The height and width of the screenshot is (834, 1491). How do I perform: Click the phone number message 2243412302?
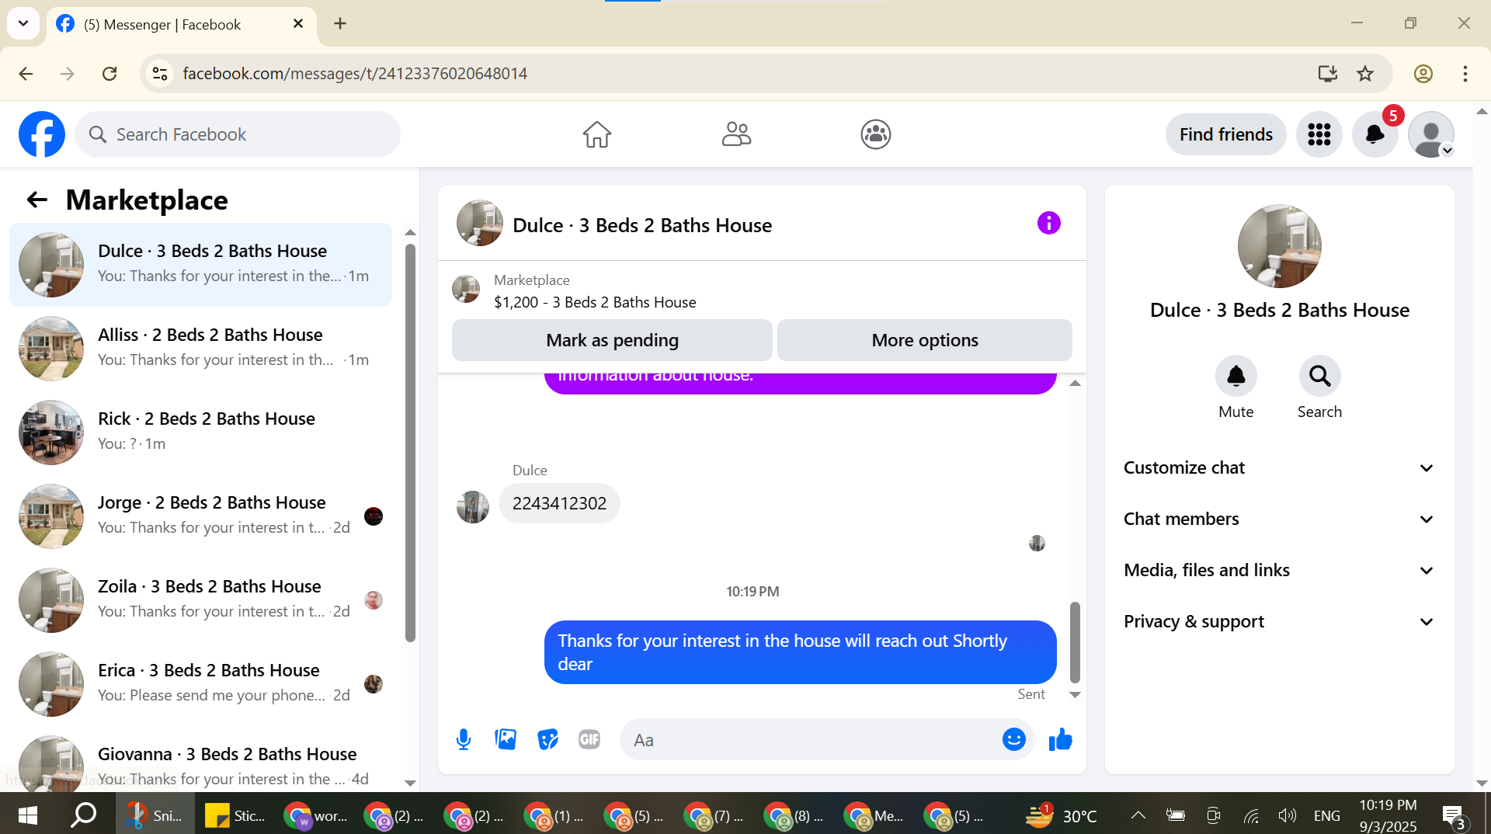(x=559, y=503)
